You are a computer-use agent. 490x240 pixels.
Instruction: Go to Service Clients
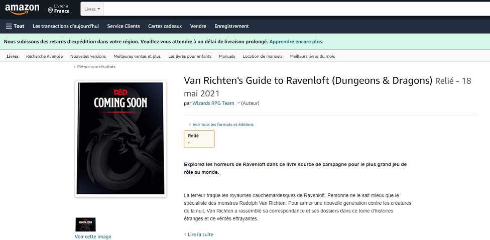point(124,26)
